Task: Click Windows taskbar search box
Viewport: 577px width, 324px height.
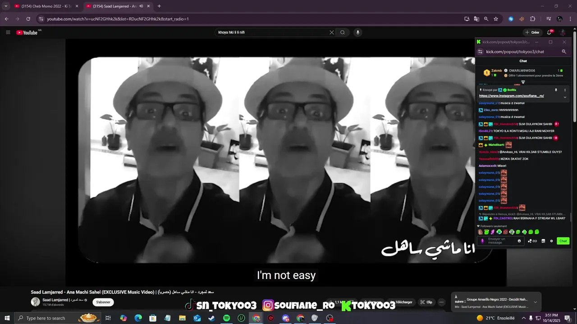Action: click(59, 318)
